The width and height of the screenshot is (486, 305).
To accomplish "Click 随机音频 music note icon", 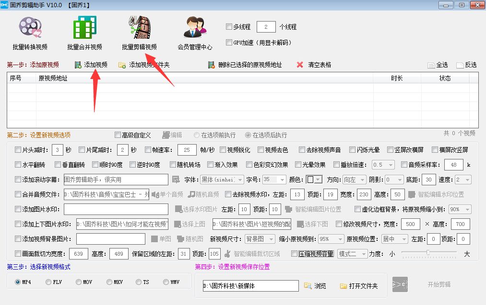I will coord(191,194).
